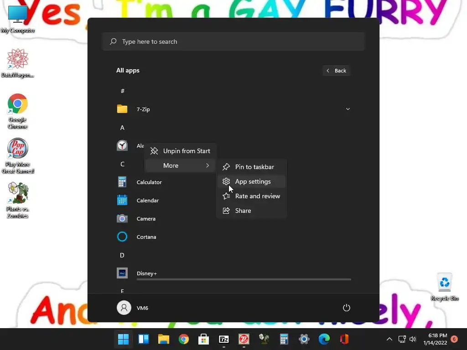Open the More submenu entry
This screenshot has height=350, width=467.
(180, 165)
